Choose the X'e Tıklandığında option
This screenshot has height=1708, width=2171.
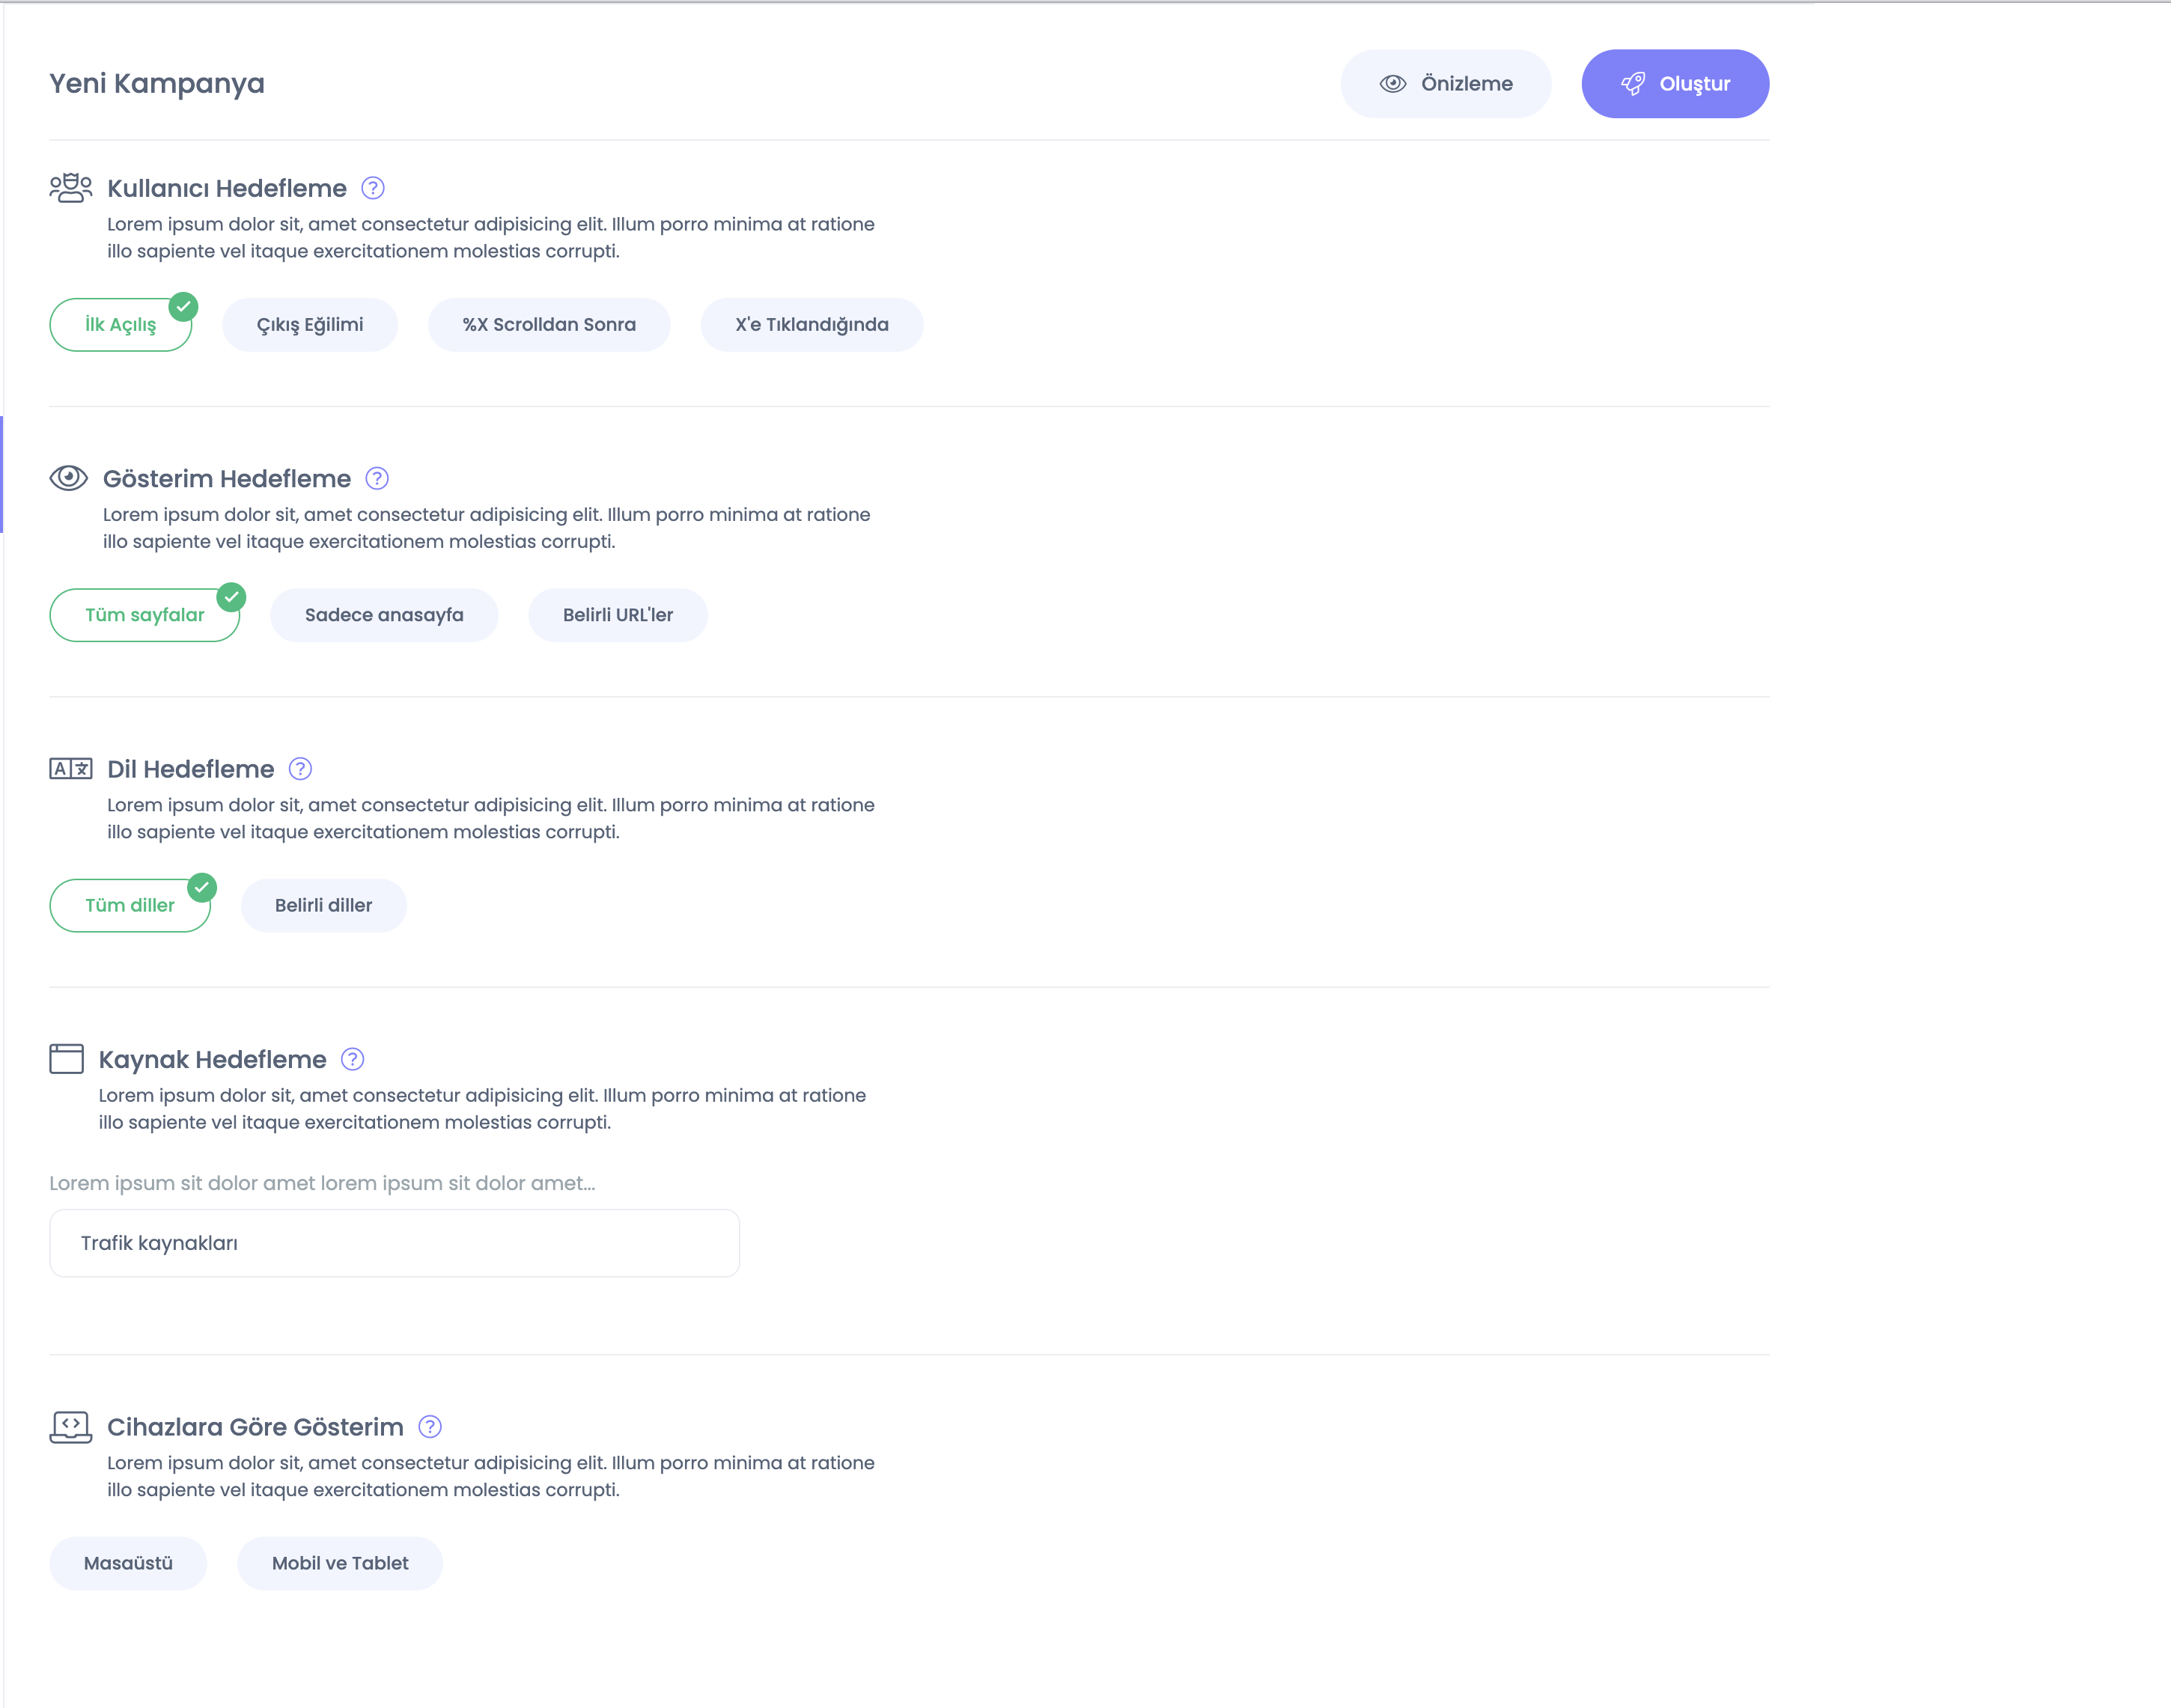(812, 325)
